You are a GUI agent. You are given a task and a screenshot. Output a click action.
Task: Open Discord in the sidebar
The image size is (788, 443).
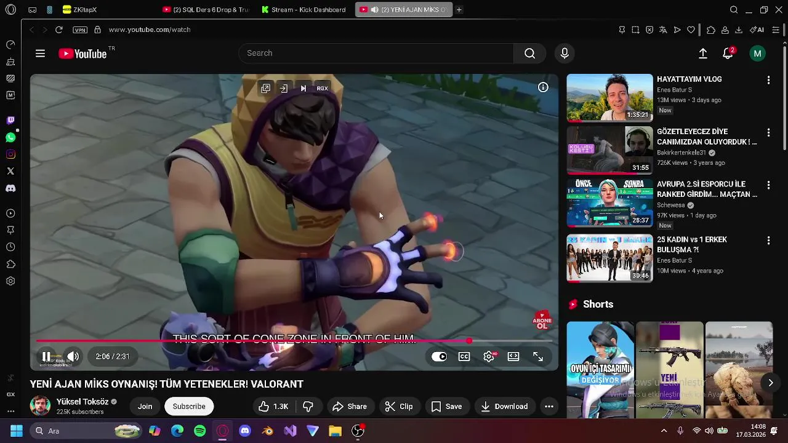point(10,188)
